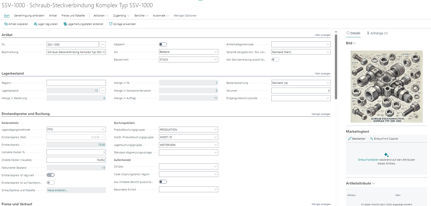Click the vertical scrollbar thumb

[x=336, y=67]
